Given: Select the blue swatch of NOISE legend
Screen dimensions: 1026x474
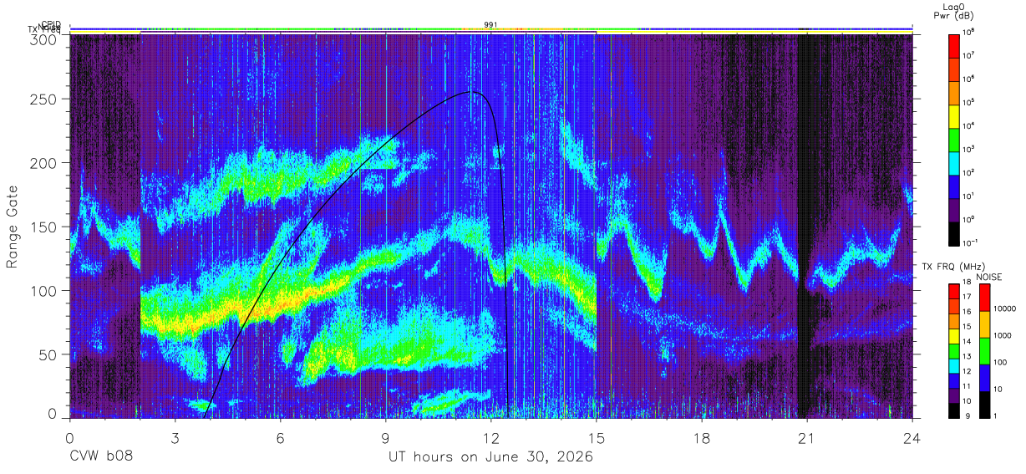Looking at the screenshot, I should coord(984,378).
